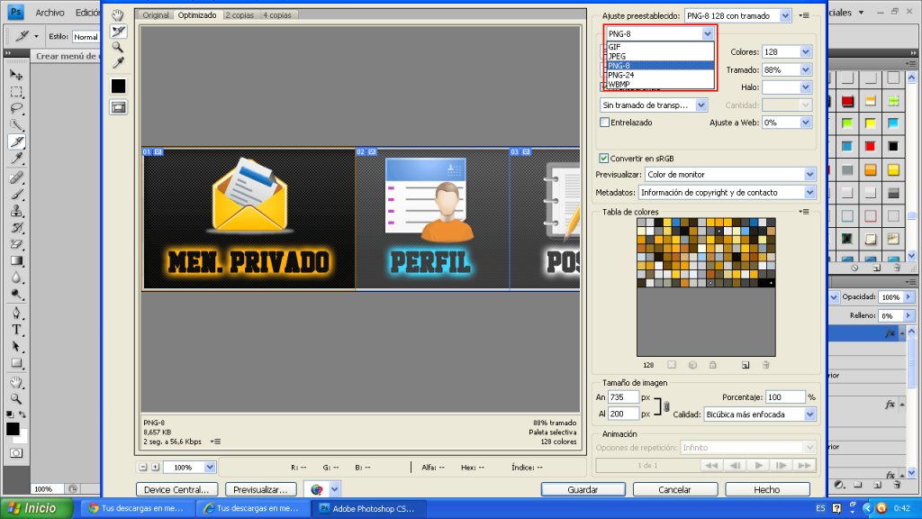922x519 pixels.
Task: Switch to the 4 copias tab
Action: [x=277, y=15]
